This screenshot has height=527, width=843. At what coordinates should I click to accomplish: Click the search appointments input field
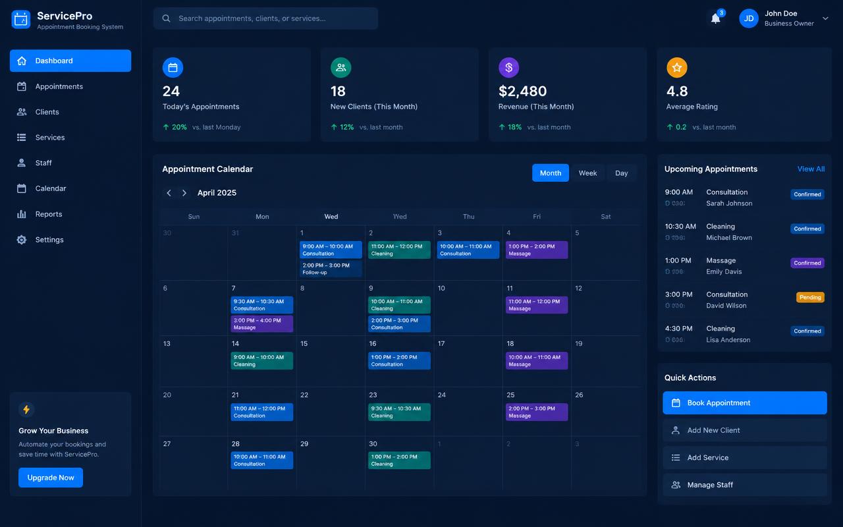point(265,18)
